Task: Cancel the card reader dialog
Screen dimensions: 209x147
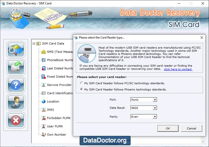Action: [x=192, y=128]
